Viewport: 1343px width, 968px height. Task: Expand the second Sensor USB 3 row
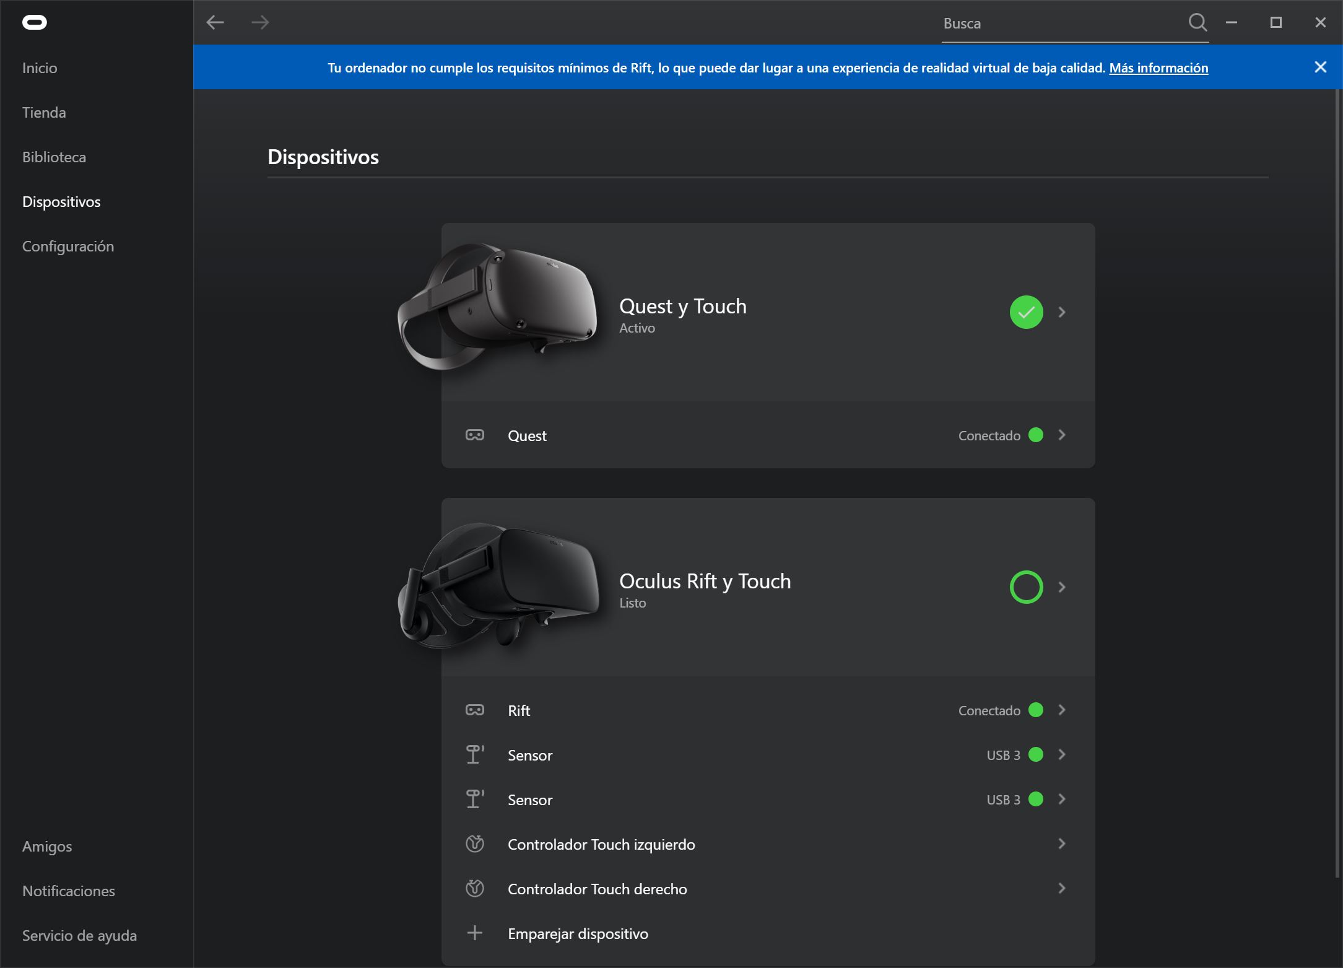pos(1062,800)
